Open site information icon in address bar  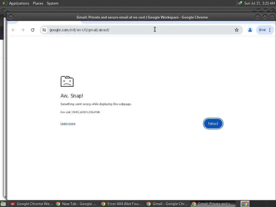point(44,30)
